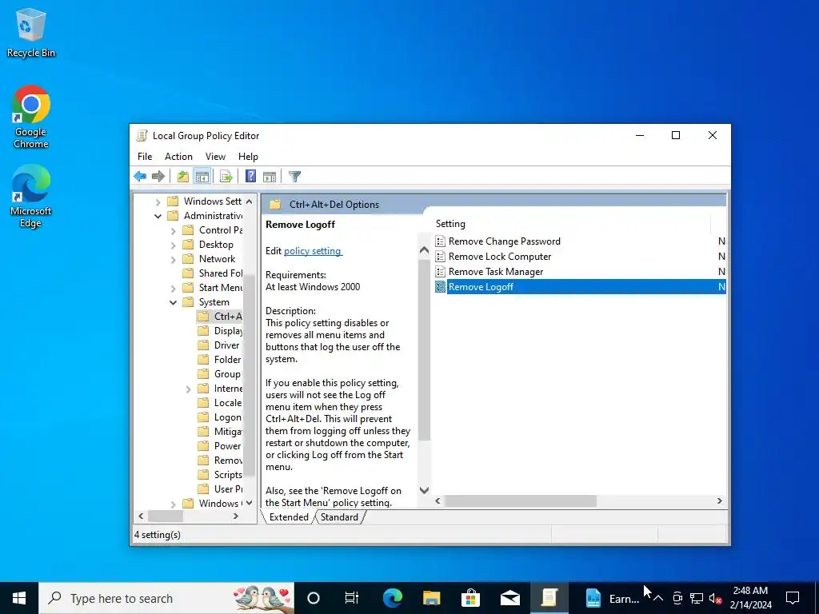Click the description pane scroll-down arrow
Screen dimensions: 819x614
[424, 490]
